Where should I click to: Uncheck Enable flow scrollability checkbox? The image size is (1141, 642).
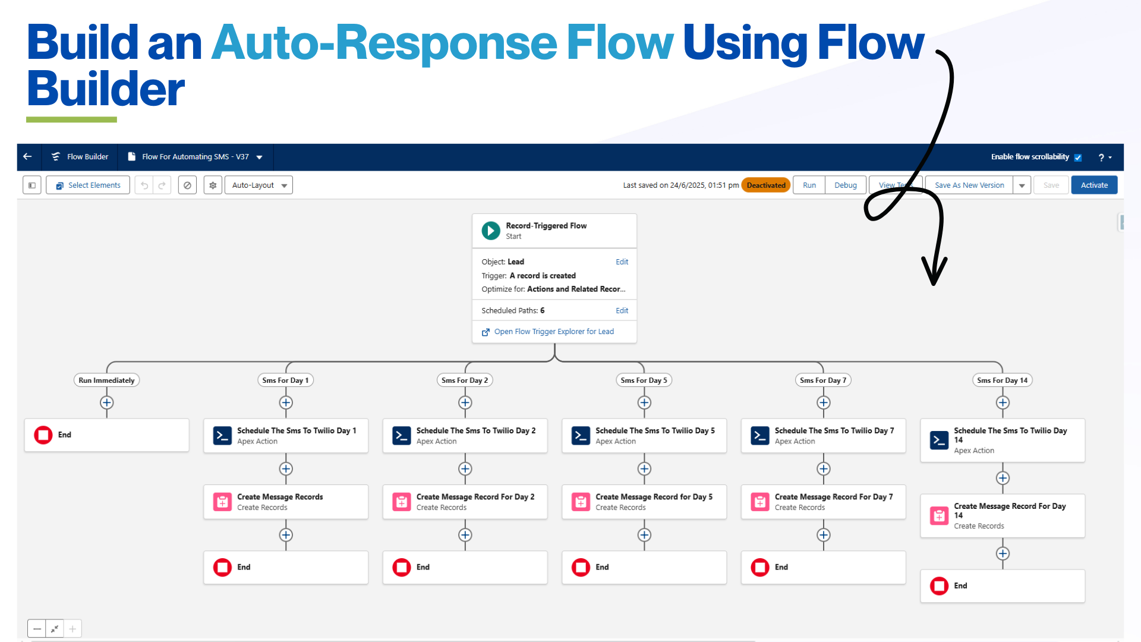coord(1078,158)
